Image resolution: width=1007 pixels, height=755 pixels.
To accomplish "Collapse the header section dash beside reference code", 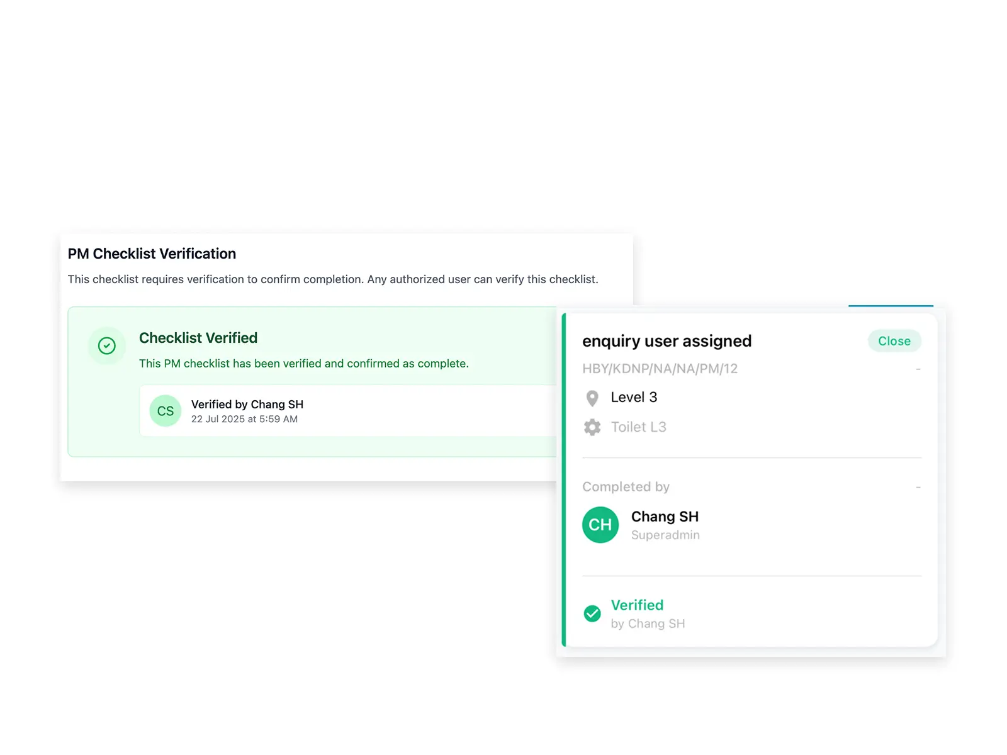I will [x=918, y=369].
